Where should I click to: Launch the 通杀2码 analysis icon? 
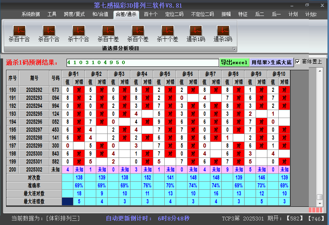point(223,31)
